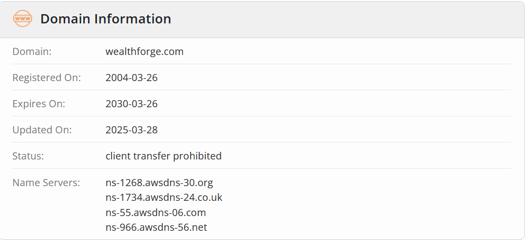Viewport: 527px width, 240px height.
Task: Click the gray header bar background
Action: (x=336, y=19)
